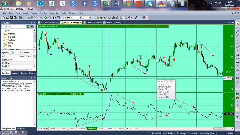This screenshot has width=240, height=135.
Task: Open the pen color dropdown arrow
Action: pos(132,18)
